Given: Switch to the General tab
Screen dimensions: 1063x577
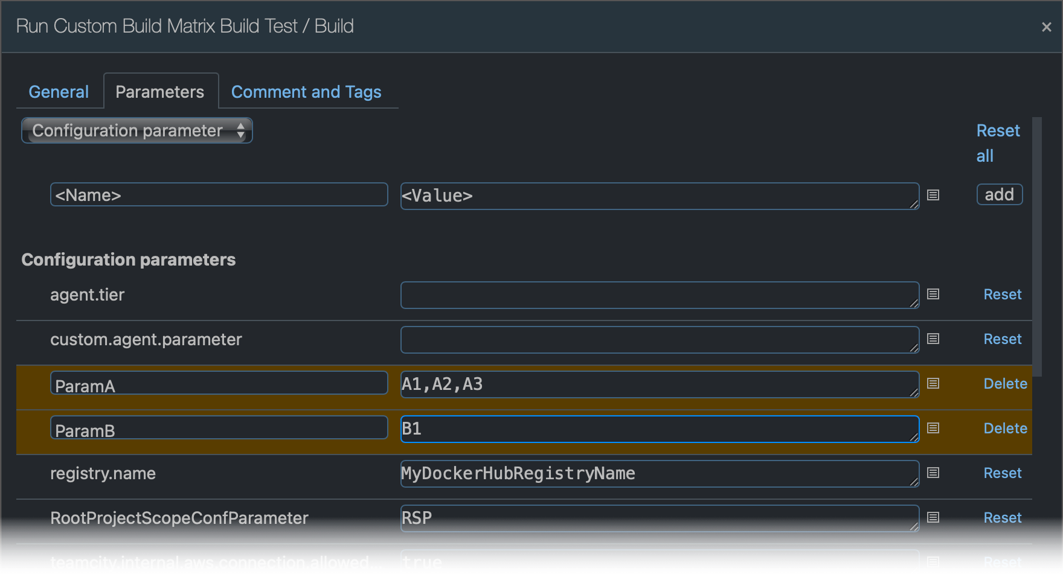Looking at the screenshot, I should pos(59,92).
